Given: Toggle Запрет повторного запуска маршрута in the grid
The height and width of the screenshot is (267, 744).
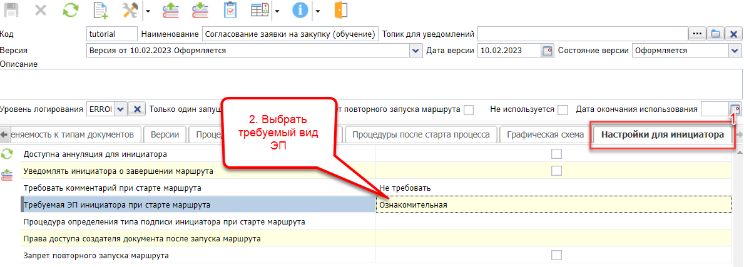Looking at the screenshot, I should point(556,255).
